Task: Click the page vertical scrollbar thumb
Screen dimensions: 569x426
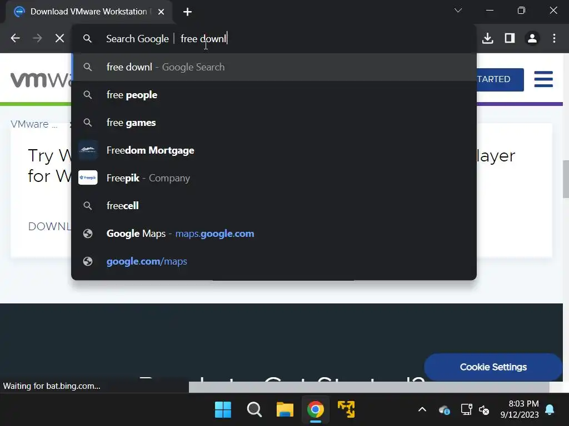Action: coord(566,179)
